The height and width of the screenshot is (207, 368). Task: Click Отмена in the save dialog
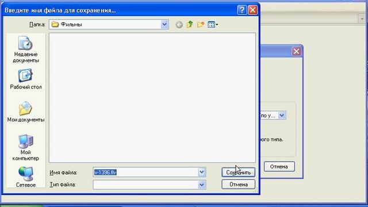coord(238,185)
